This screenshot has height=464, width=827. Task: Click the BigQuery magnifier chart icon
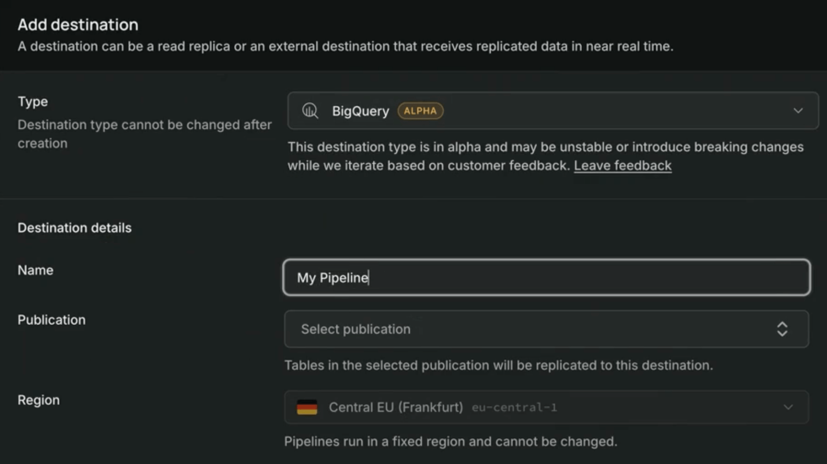coord(310,111)
